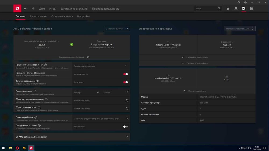The image size is (269, 151).
Task: Click the Radeon(TM) RX 460 Graphics text
Action: tap(168, 45)
